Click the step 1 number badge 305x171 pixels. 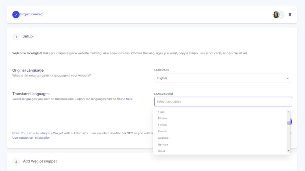point(16,37)
